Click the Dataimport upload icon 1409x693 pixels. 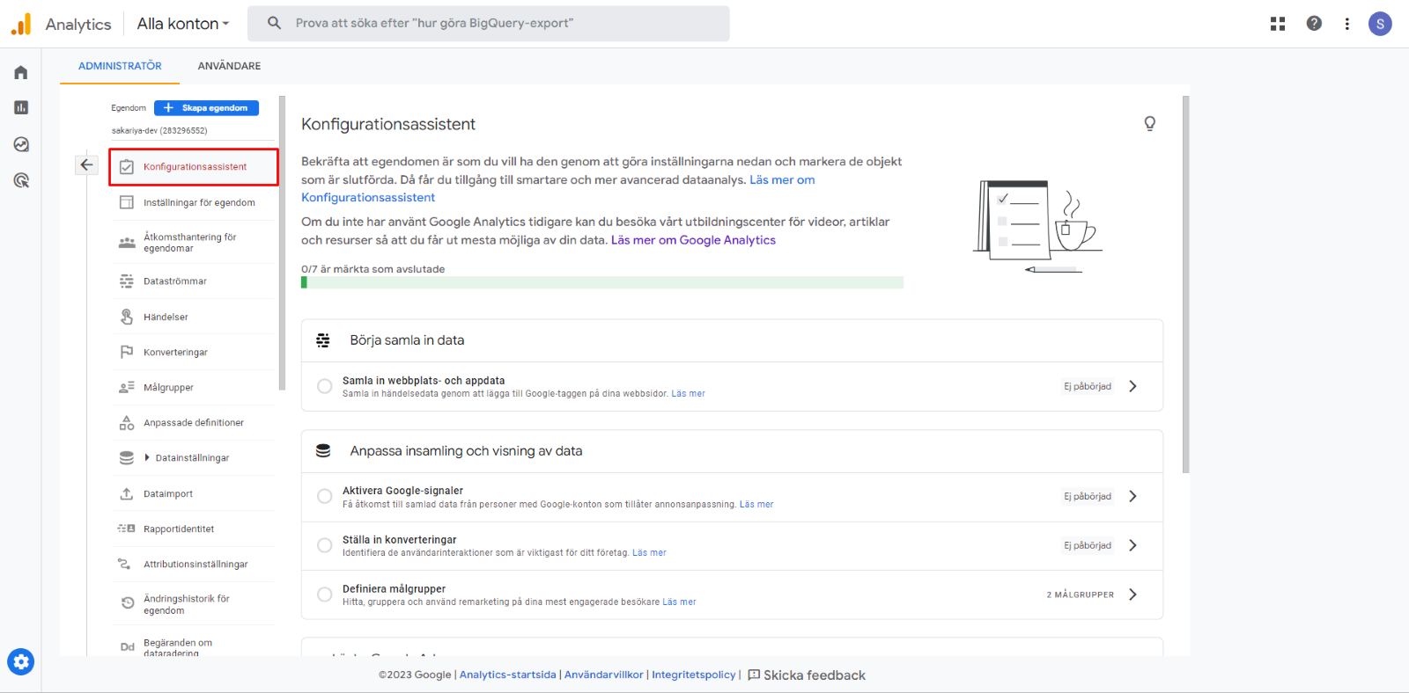coord(127,493)
